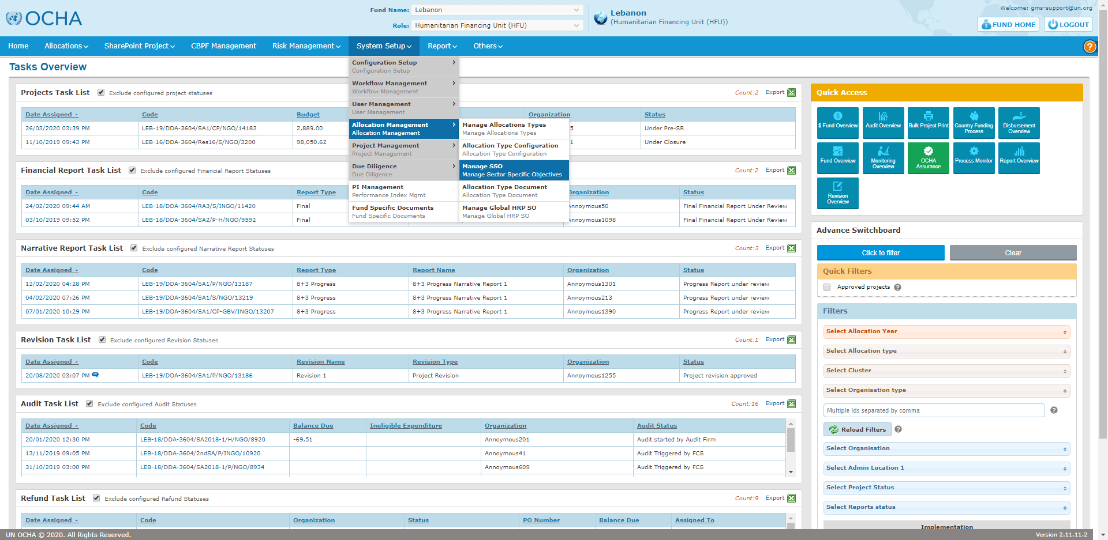Image resolution: width=1108 pixels, height=540 pixels.
Task: Toggle Exclude configured project statuses checkbox
Action: (101, 93)
